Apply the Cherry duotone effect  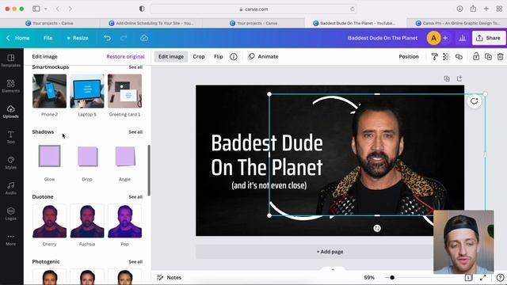[49, 221]
